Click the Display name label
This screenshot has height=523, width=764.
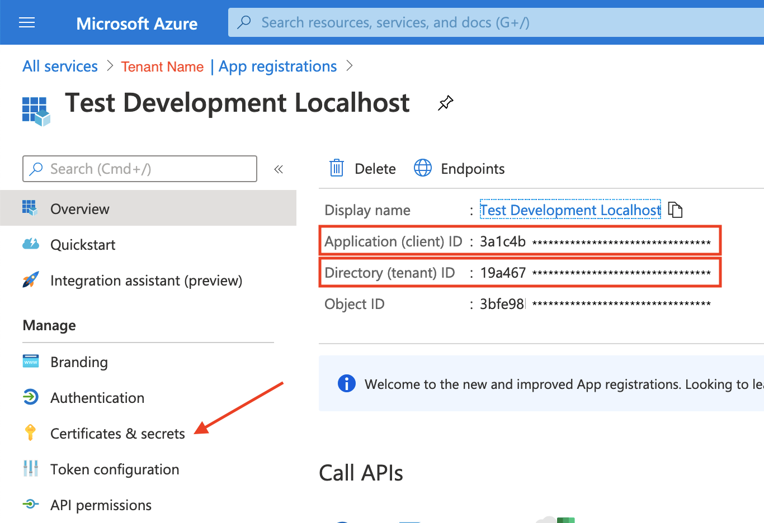[367, 210]
